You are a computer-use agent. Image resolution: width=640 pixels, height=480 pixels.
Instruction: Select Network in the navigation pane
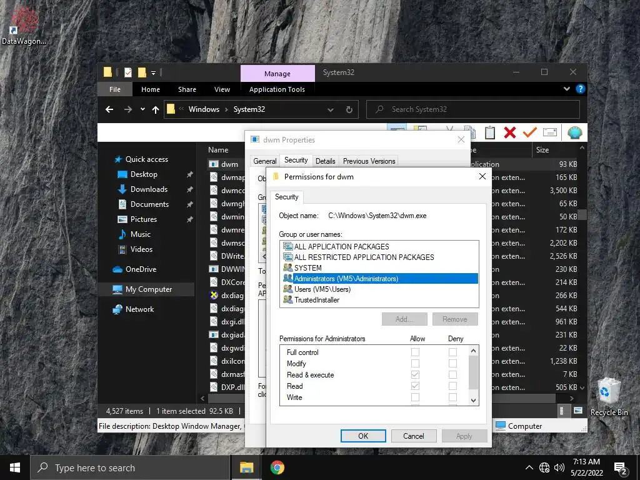coord(139,309)
